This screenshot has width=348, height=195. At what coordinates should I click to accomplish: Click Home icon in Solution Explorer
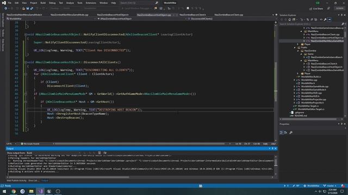tap(289, 19)
